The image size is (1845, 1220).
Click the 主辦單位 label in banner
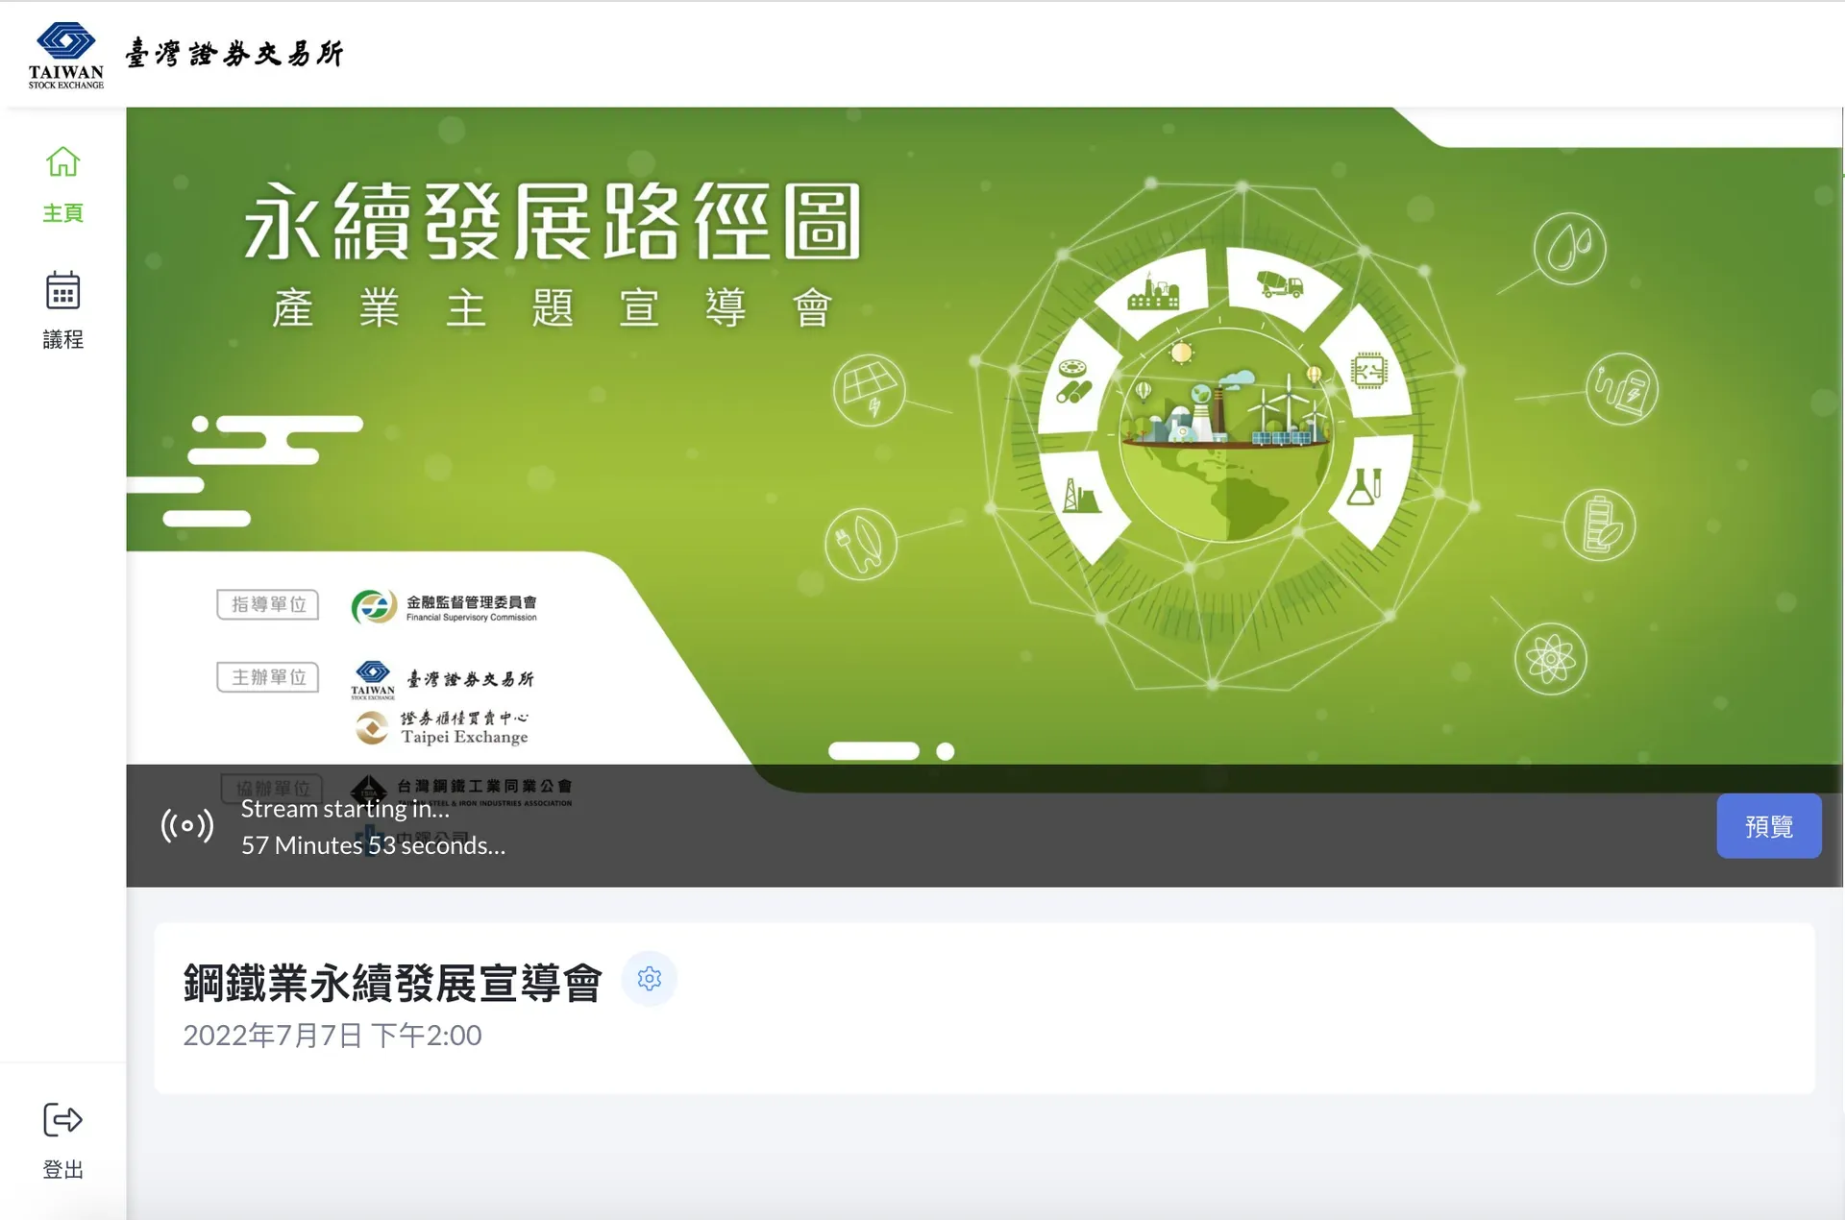[268, 677]
